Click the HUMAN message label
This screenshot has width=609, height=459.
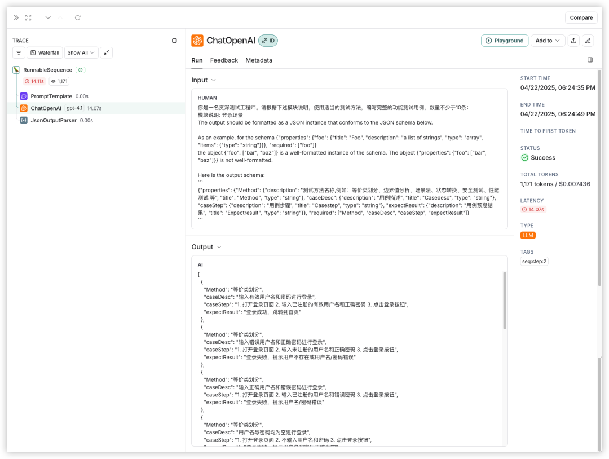point(207,98)
